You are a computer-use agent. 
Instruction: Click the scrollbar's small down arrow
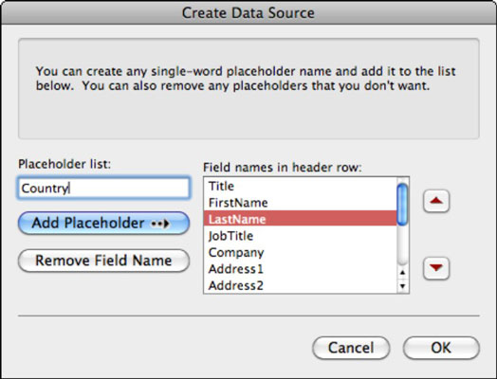coord(402,286)
